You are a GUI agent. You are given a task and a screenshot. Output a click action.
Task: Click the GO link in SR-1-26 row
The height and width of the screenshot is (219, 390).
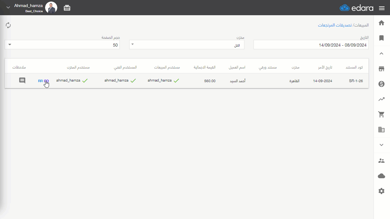46,81
